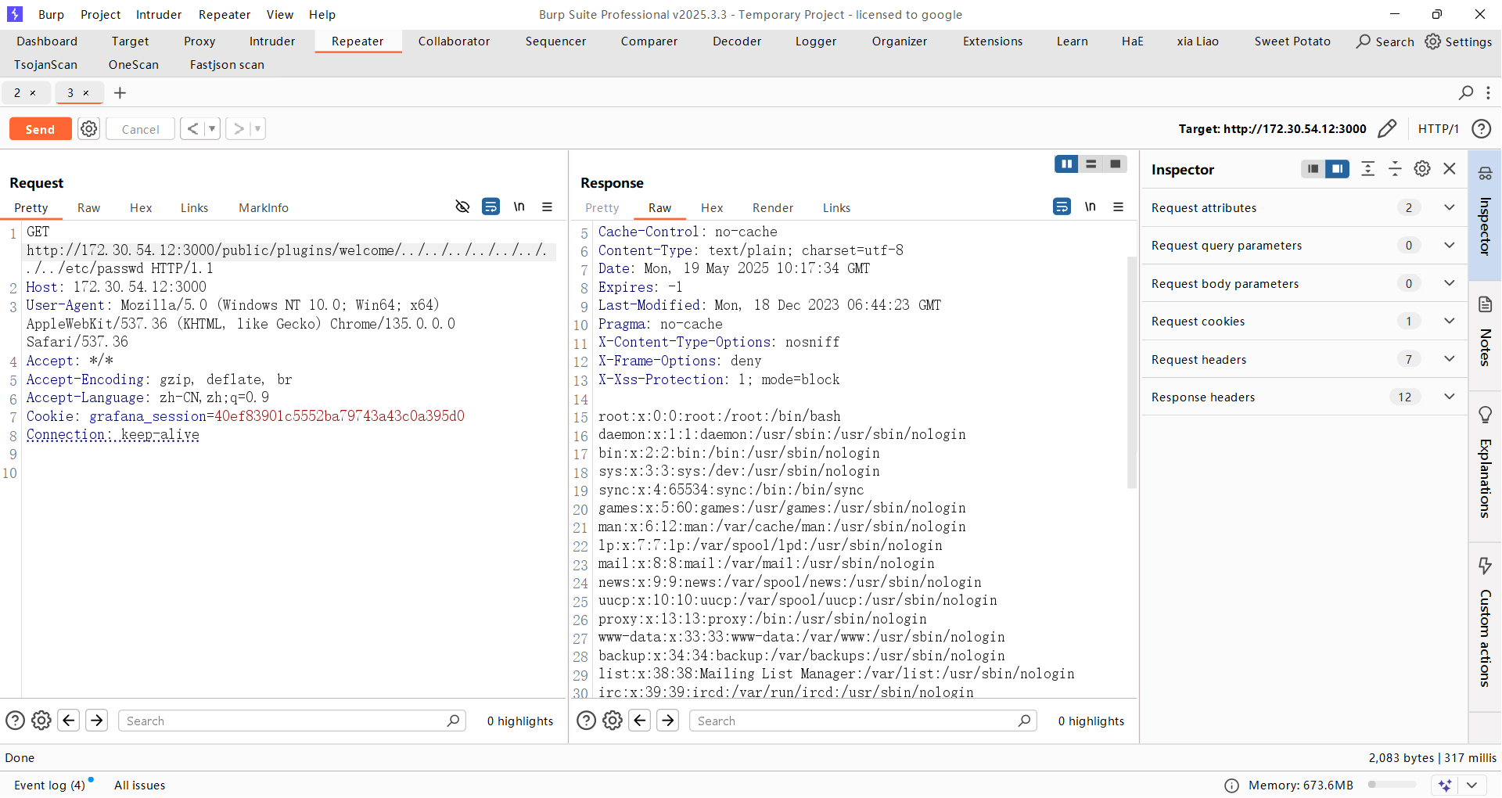
Task: Open Request MarkInfo tab
Action: pos(264,207)
